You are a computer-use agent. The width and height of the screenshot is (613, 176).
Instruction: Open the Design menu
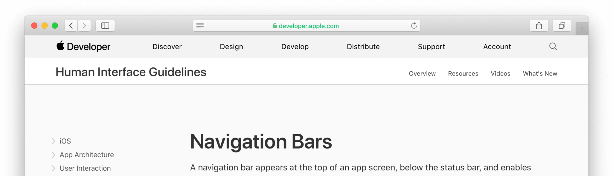coord(231,47)
